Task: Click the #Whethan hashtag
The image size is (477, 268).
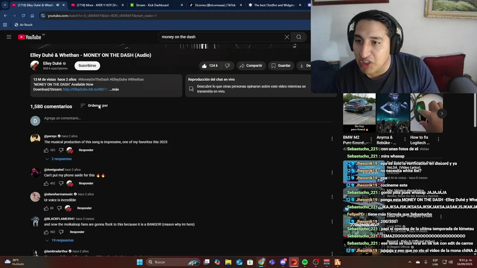Action: pos(136,79)
